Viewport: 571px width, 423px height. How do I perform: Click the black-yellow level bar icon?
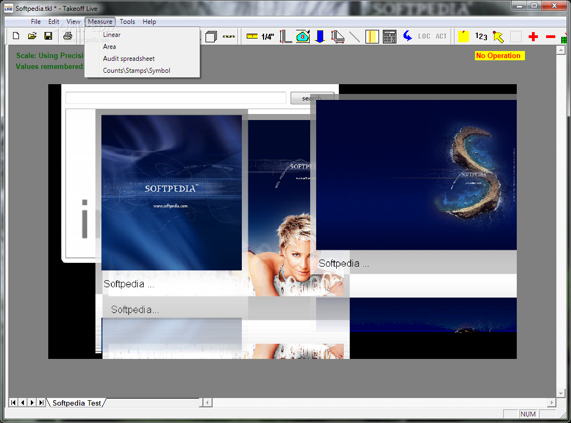tap(229, 36)
